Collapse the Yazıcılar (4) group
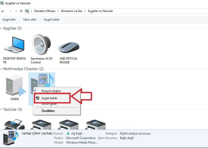 click(1, 109)
